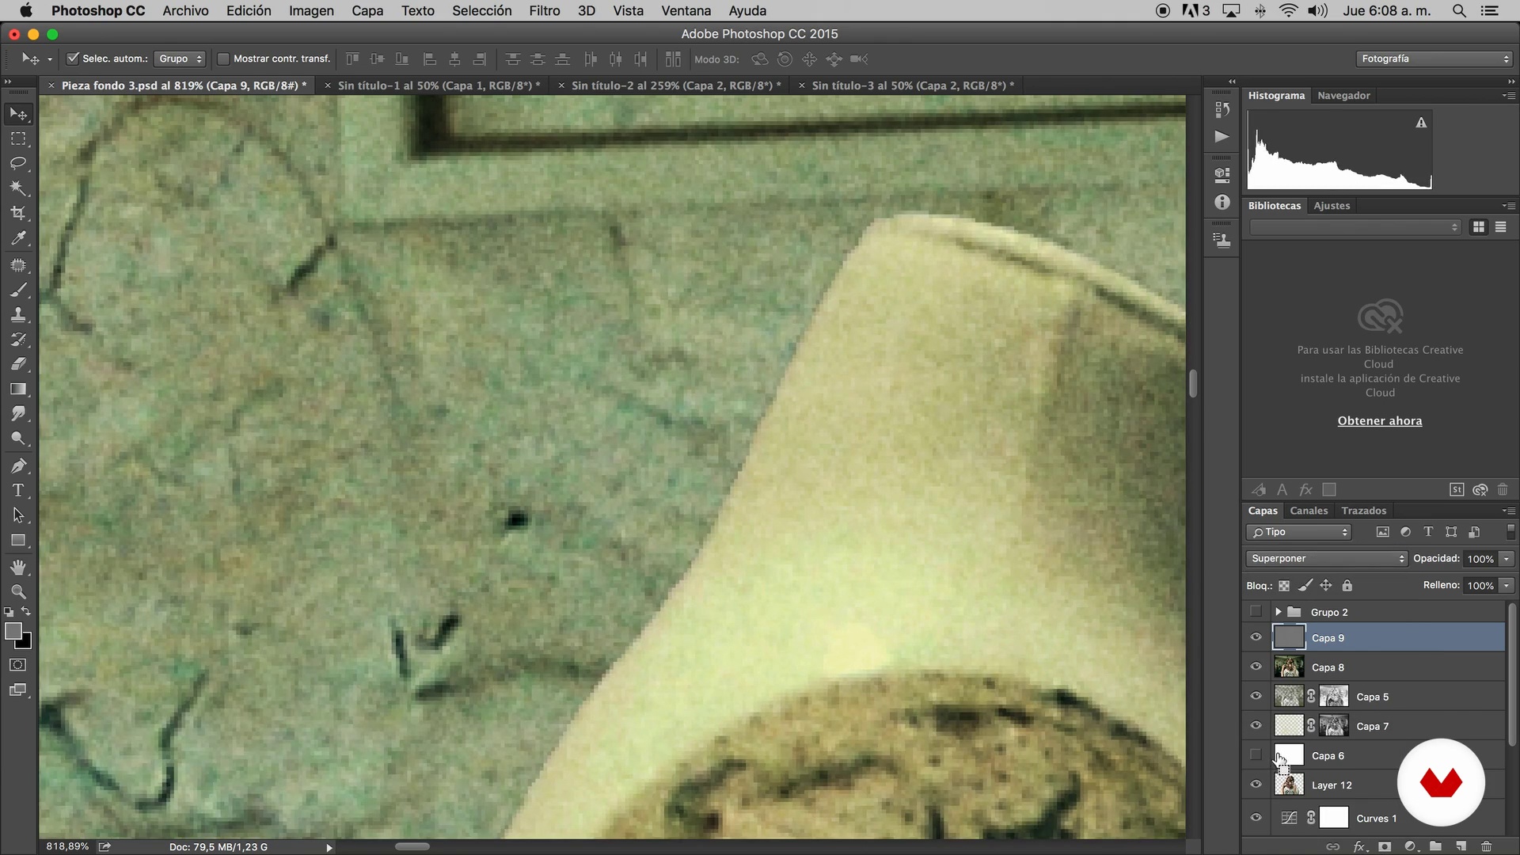Select the Eraser tool
Screen dimensions: 1520x855
pos(18,364)
